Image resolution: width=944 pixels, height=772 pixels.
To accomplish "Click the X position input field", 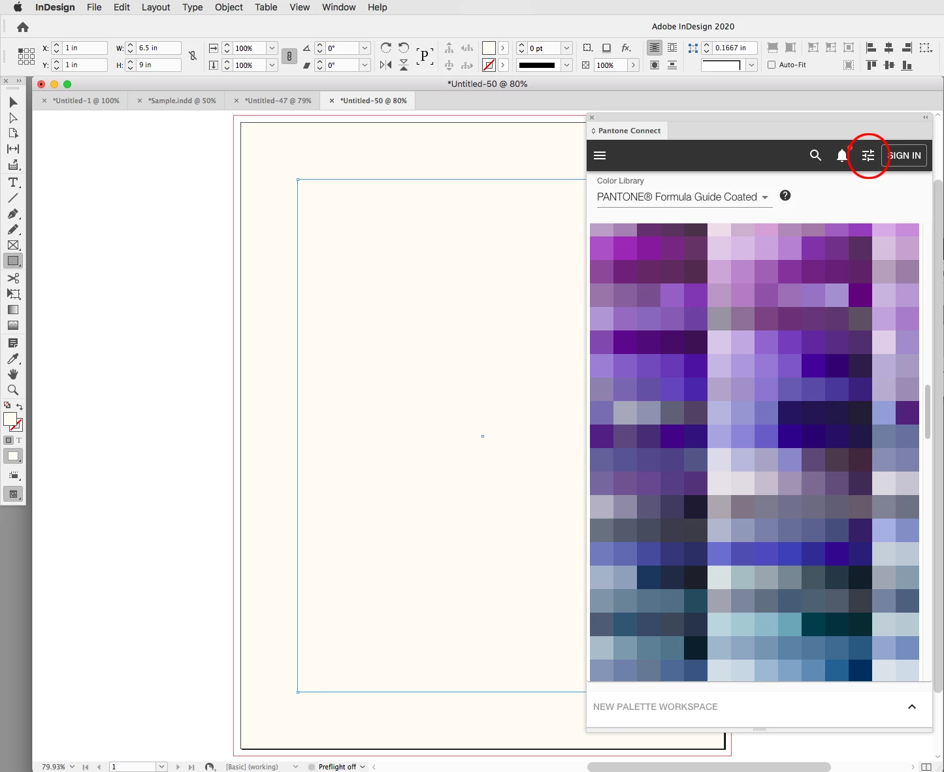I will pos(85,48).
